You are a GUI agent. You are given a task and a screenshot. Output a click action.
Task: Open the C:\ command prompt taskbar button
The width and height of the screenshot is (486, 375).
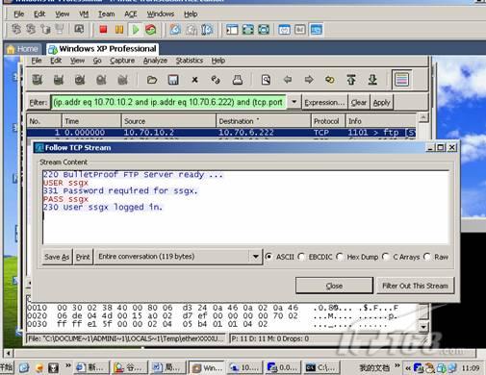point(320,367)
